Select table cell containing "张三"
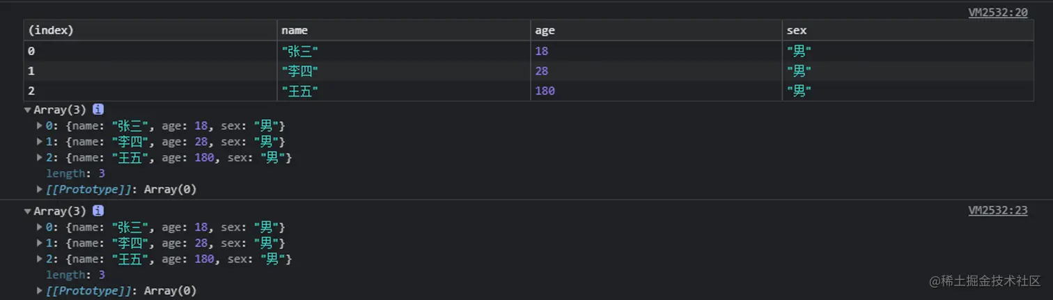 point(404,52)
